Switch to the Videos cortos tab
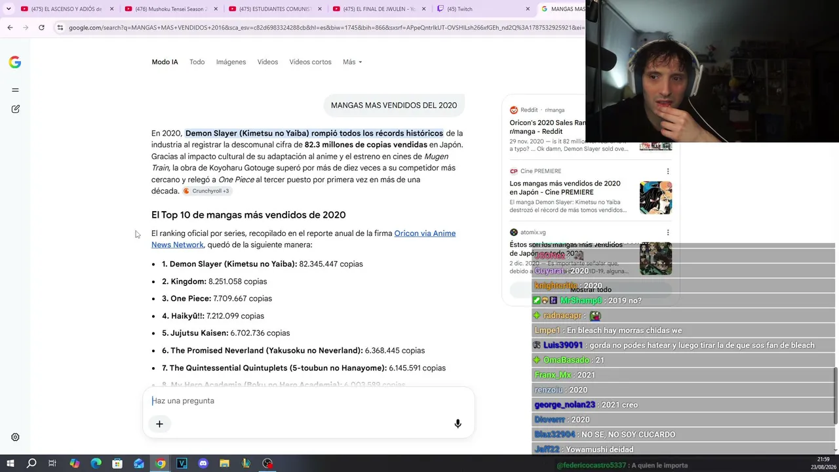Image resolution: width=839 pixels, height=472 pixels. (310, 62)
